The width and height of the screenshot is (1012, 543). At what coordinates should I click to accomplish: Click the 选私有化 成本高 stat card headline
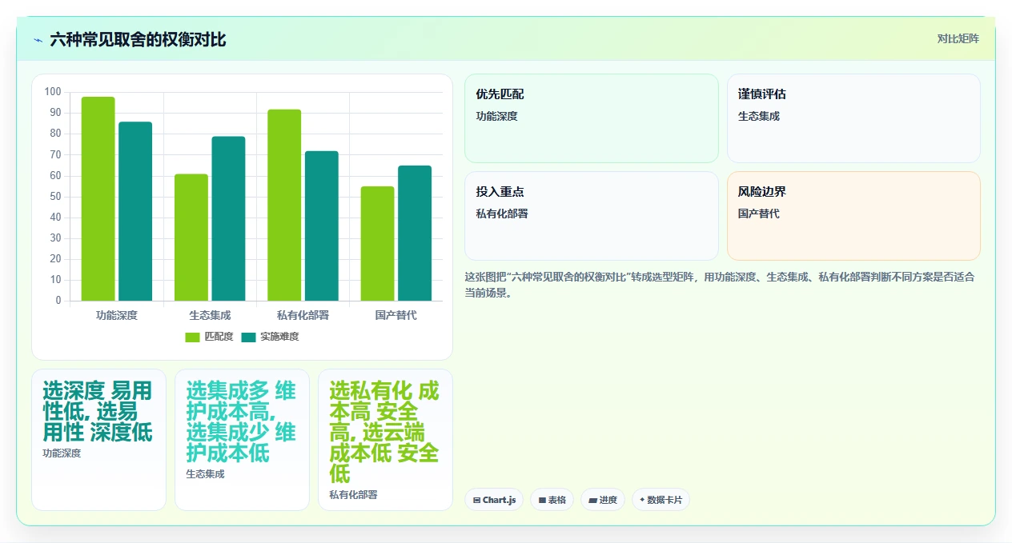(x=384, y=432)
